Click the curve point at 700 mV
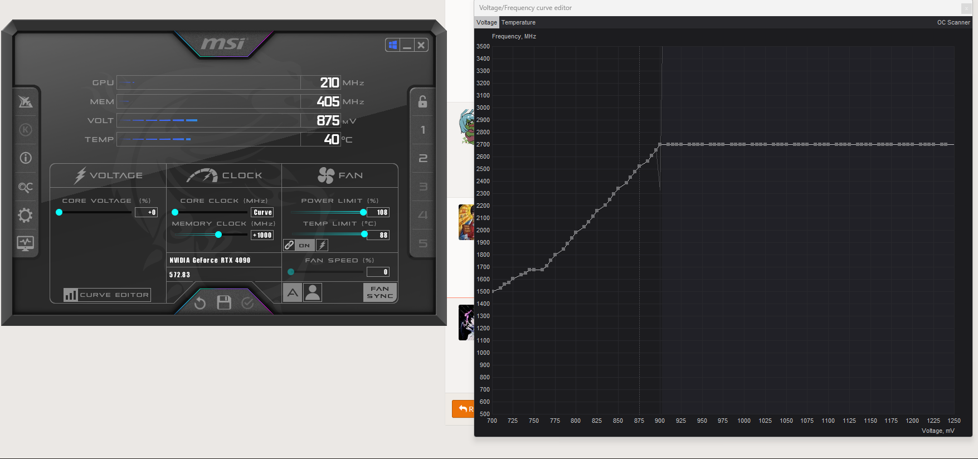Viewport: 978px width, 459px height. (493, 291)
